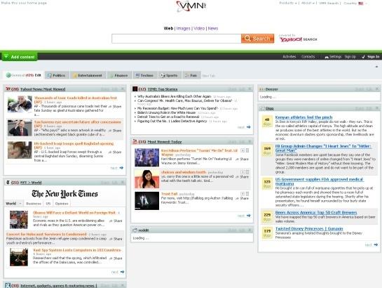Open Activities in the dark bar

pyautogui.click(x=289, y=57)
